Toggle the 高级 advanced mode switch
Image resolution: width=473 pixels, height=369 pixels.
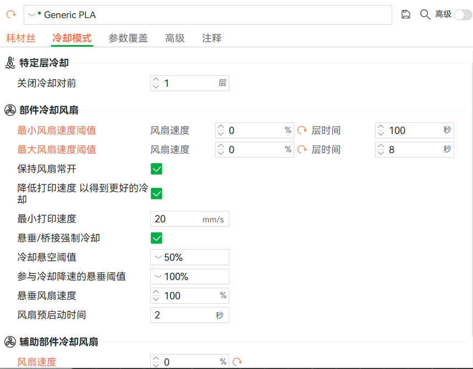[x=463, y=14]
